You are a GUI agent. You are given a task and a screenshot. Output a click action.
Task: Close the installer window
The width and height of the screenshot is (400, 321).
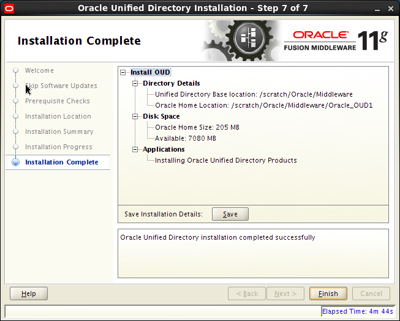391,9
